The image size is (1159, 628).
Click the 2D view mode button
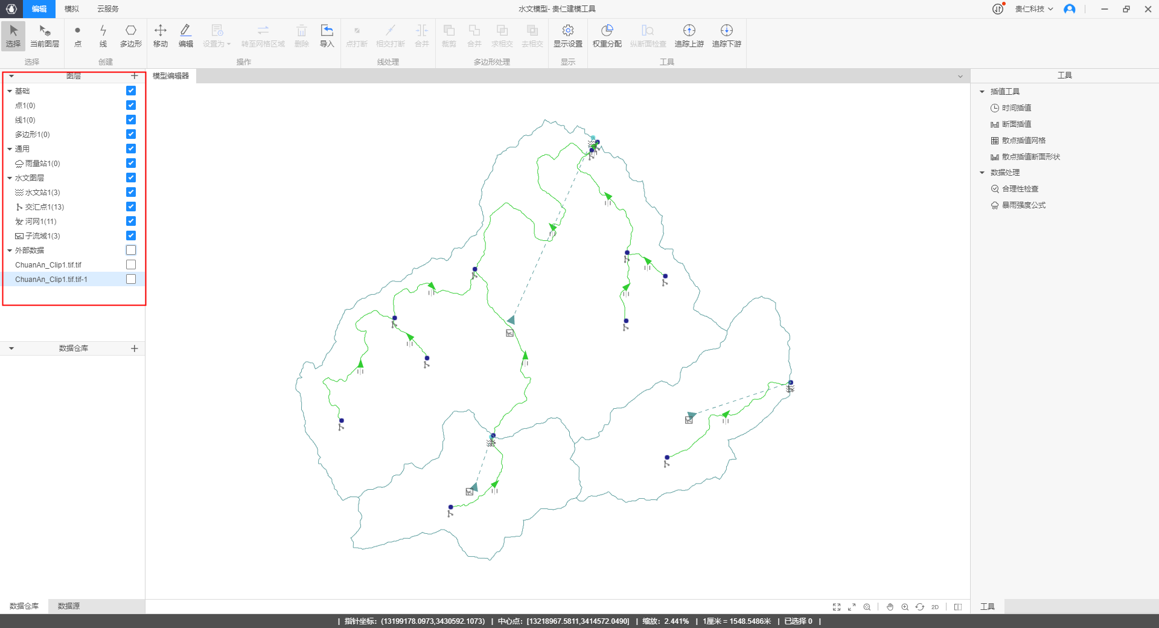[935, 607]
